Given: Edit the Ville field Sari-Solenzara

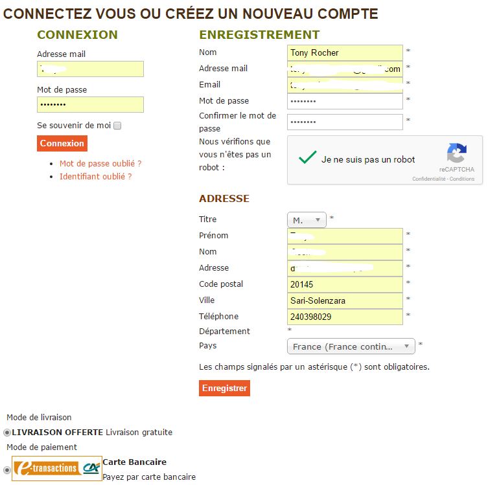Looking at the screenshot, I should point(345,300).
